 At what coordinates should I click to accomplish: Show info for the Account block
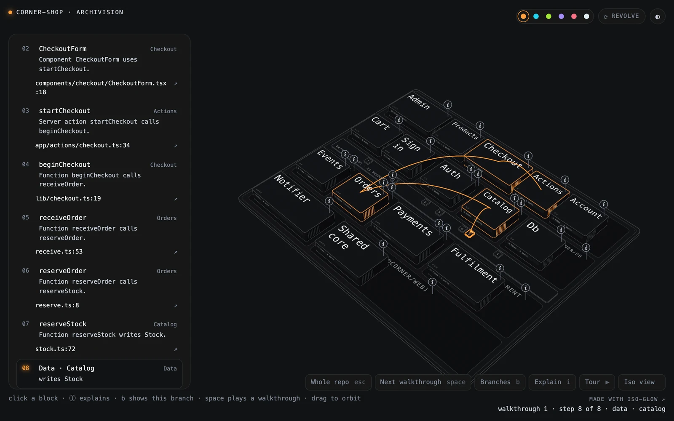click(604, 204)
